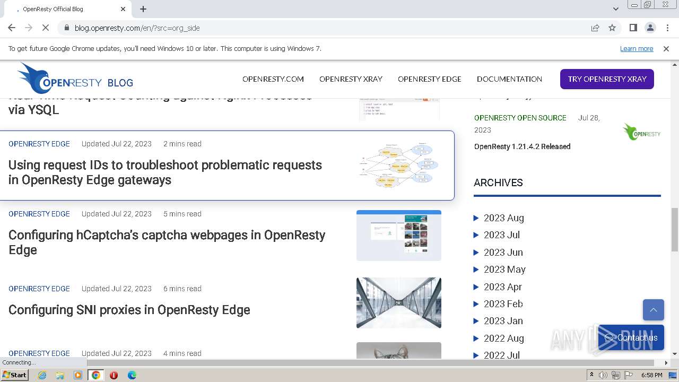
Task: Expand 2023 Jul archive
Action: click(x=497, y=235)
